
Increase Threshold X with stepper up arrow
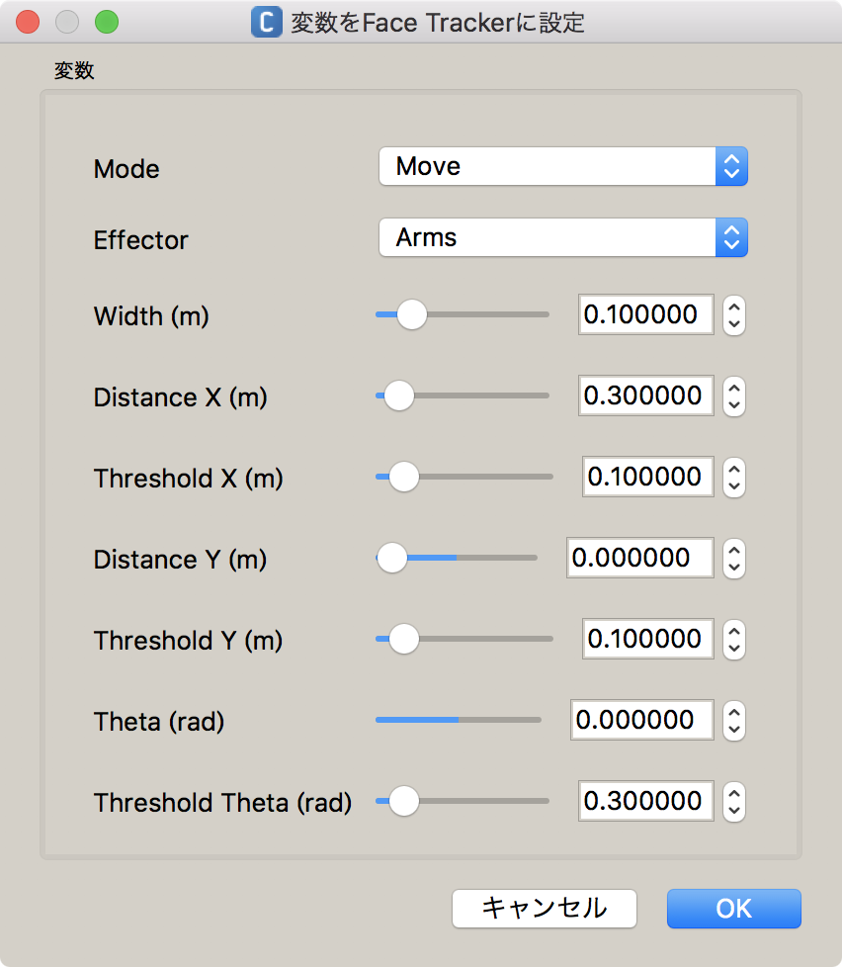(734, 469)
